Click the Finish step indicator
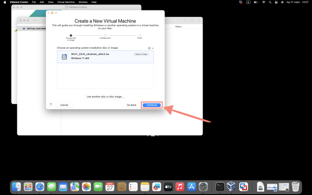 tap(140, 36)
